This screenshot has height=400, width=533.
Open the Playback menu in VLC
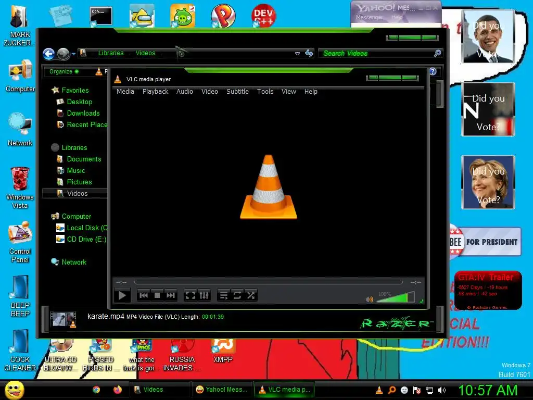(155, 92)
